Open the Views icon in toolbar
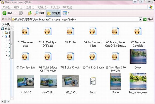The image size is (155, 104). (65, 13)
